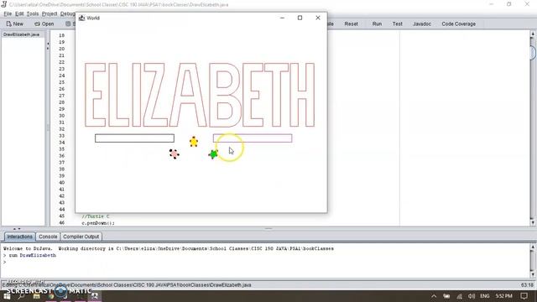Minimize the World window
The width and height of the screenshot is (537, 302).
coord(282,18)
